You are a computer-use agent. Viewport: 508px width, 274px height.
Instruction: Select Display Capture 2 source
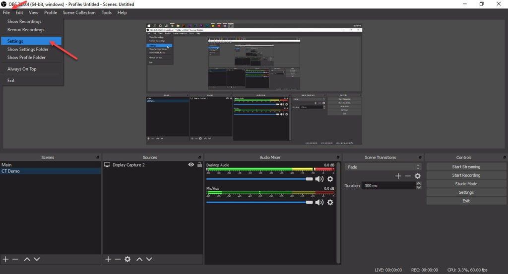point(128,164)
